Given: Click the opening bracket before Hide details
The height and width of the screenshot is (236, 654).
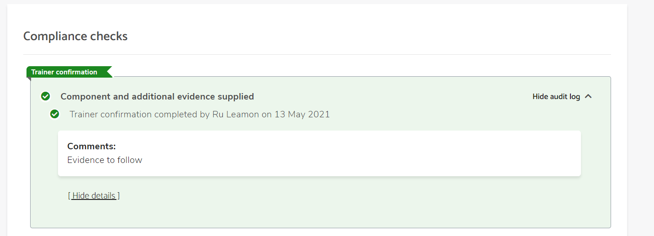Looking at the screenshot, I should click(x=69, y=196).
